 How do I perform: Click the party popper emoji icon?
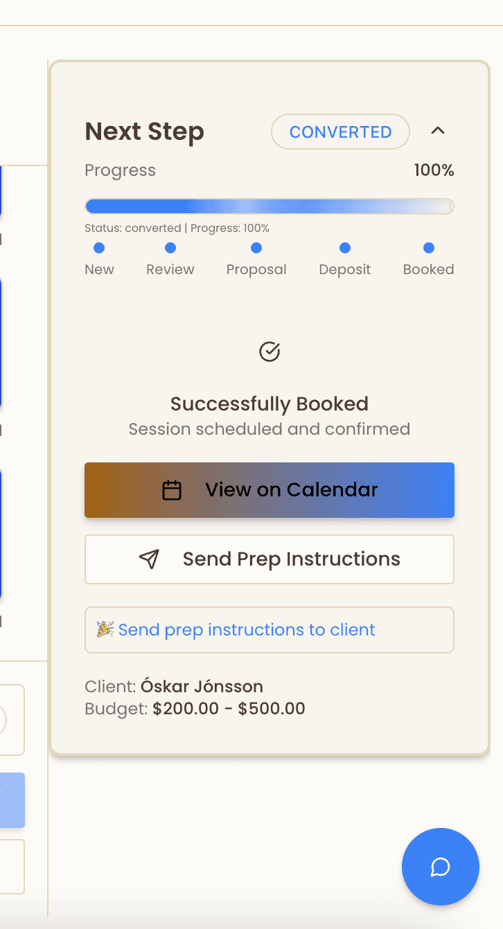(x=105, y=629)
